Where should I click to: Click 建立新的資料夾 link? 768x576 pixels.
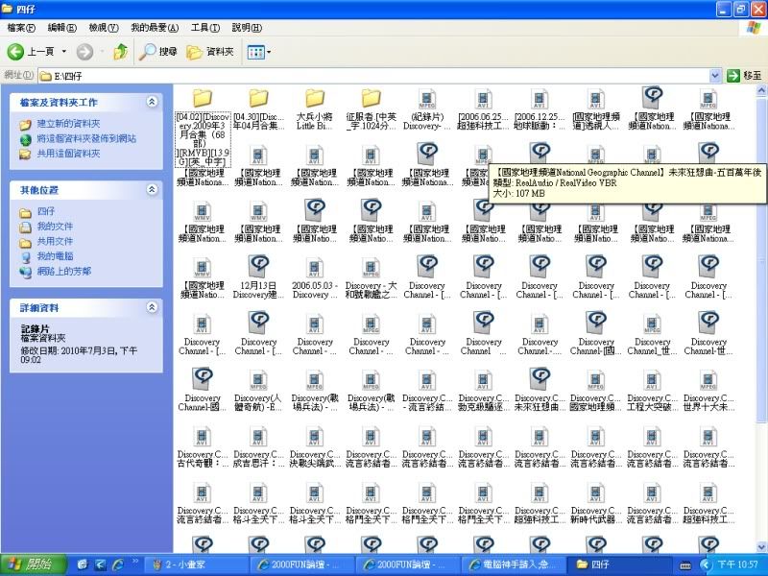click(68, 124)
